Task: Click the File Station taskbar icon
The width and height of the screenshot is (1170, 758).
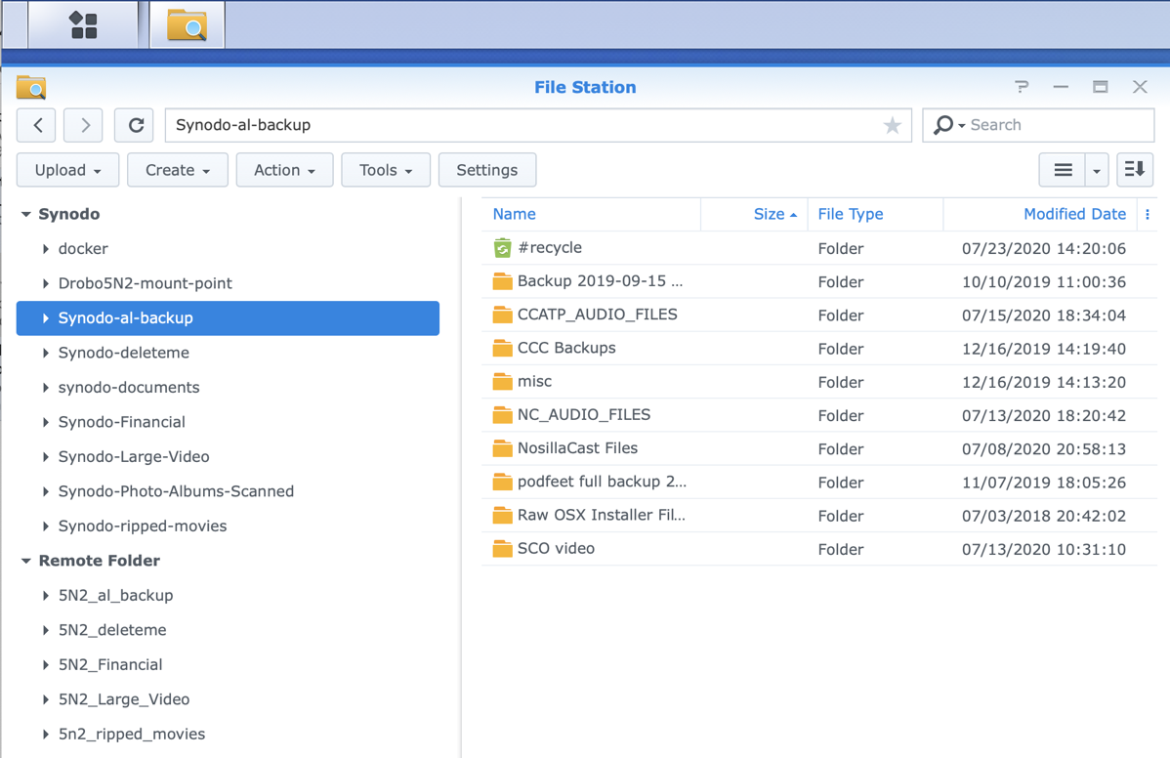Action: 187,25
